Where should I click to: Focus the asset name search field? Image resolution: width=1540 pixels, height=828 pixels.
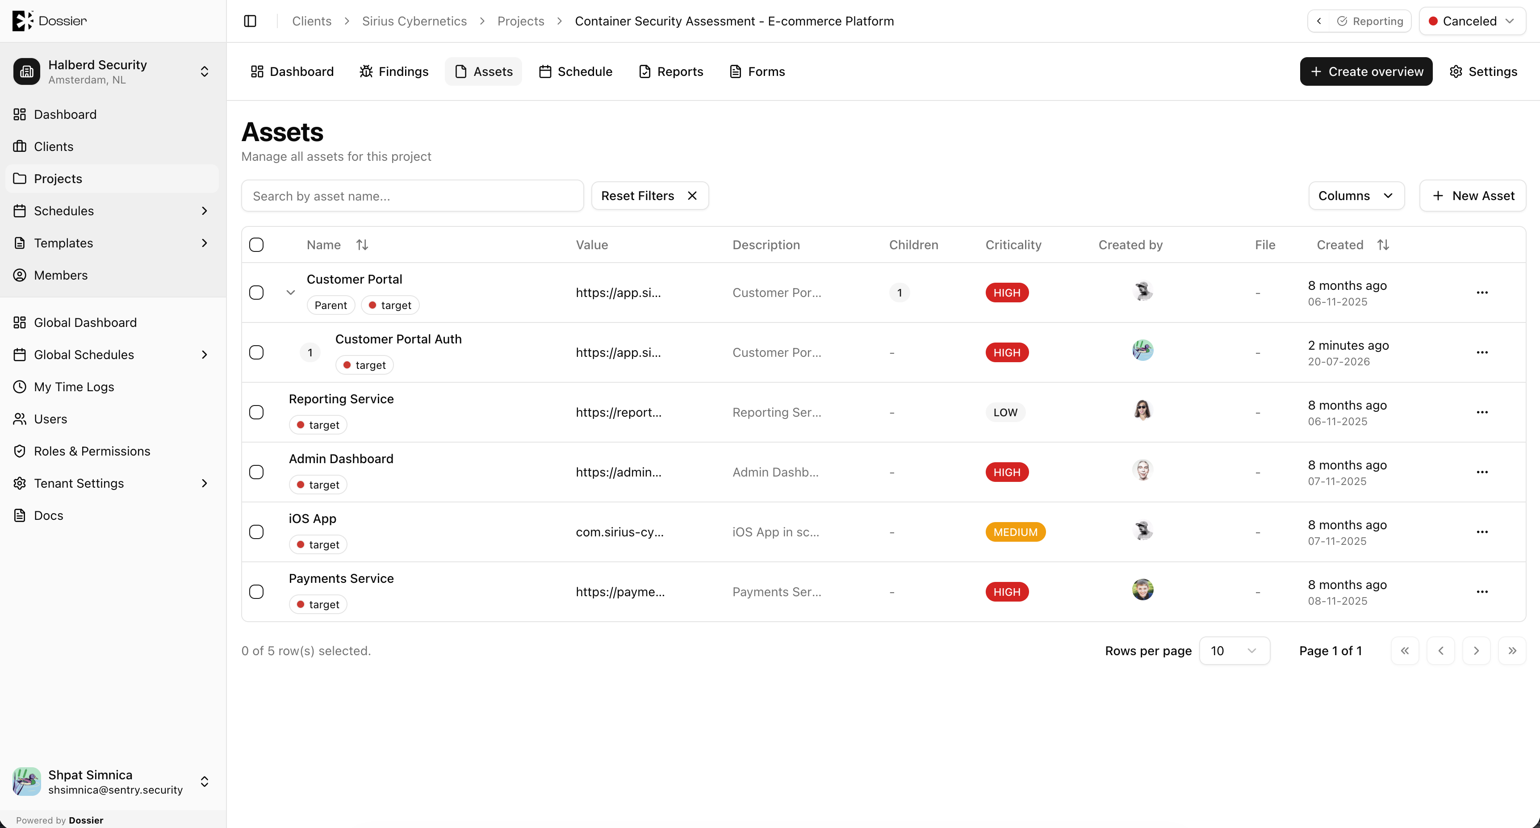tap(413, 196)
